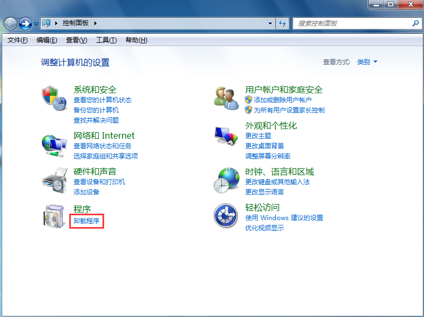Click the shield icon beside 为所有用户设置家长控制
Viewport: 424px width, 317px height.
[248, 110]
